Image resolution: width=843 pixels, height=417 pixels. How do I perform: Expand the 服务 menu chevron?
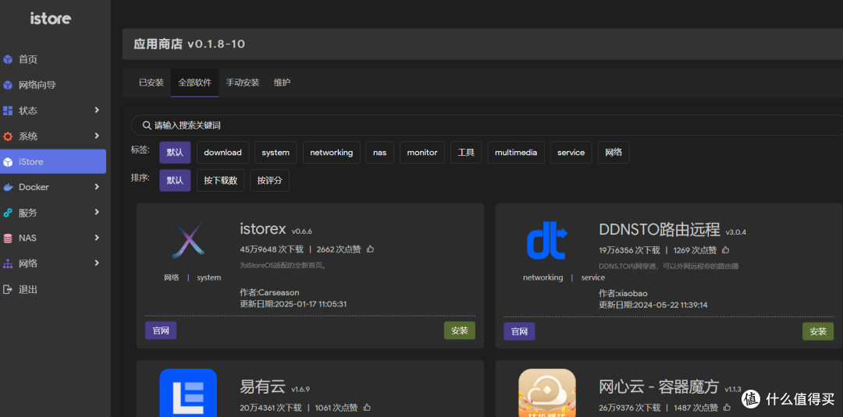[x=97, y=212]
